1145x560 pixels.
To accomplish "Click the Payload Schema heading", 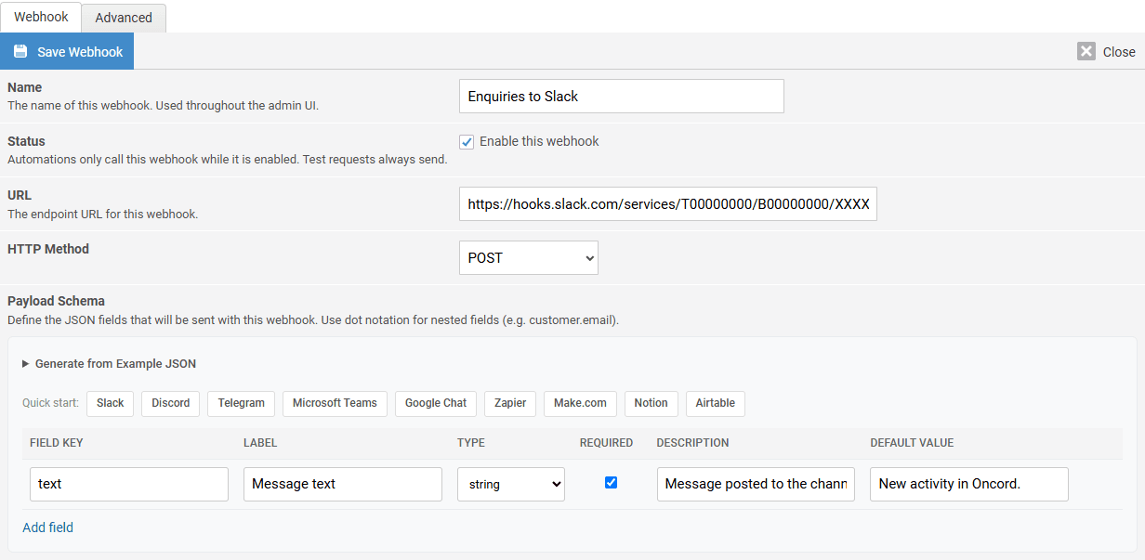I will [56, 301].
